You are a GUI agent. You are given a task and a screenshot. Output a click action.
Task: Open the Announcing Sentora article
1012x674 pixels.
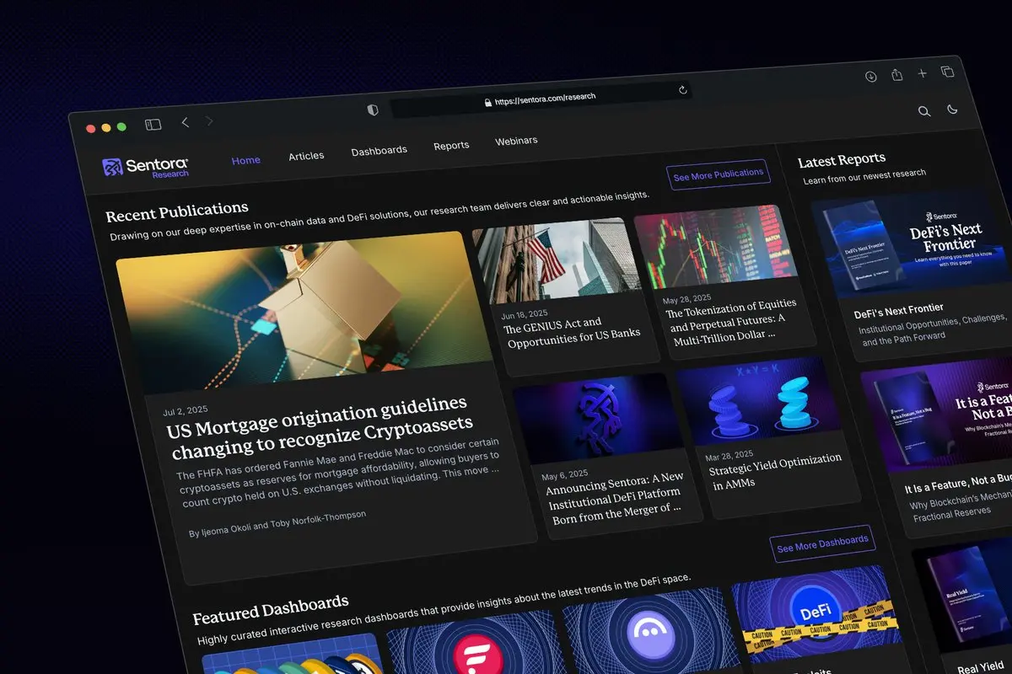pyautogui.click(x=616, y=498)
